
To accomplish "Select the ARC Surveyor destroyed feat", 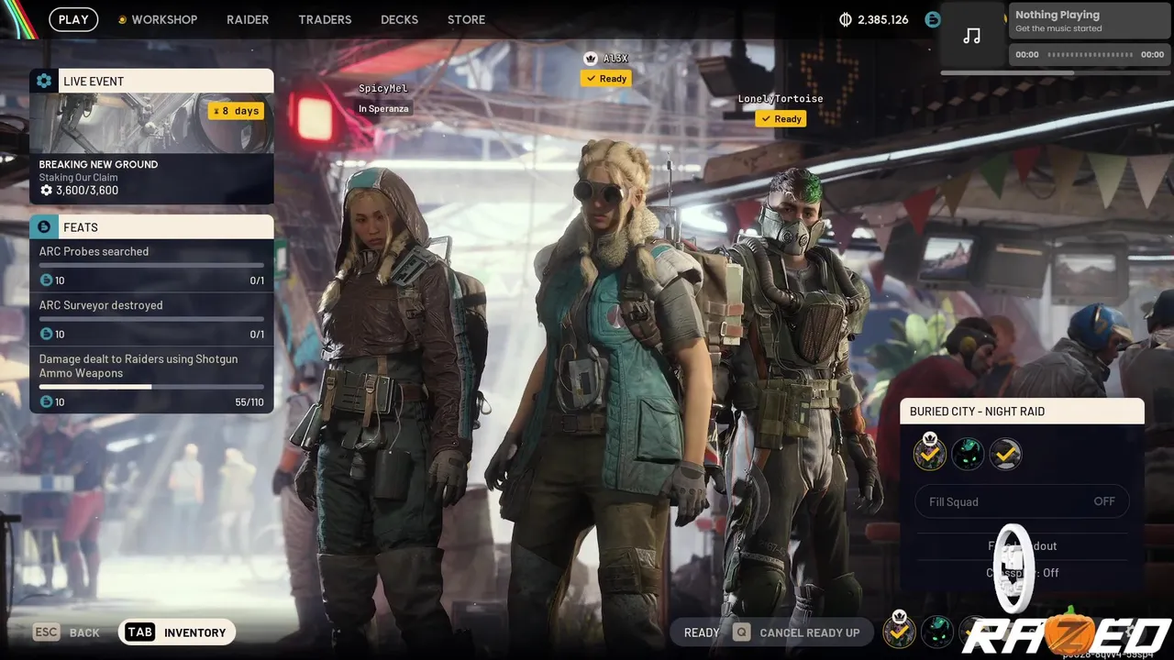I will [151, 319].
